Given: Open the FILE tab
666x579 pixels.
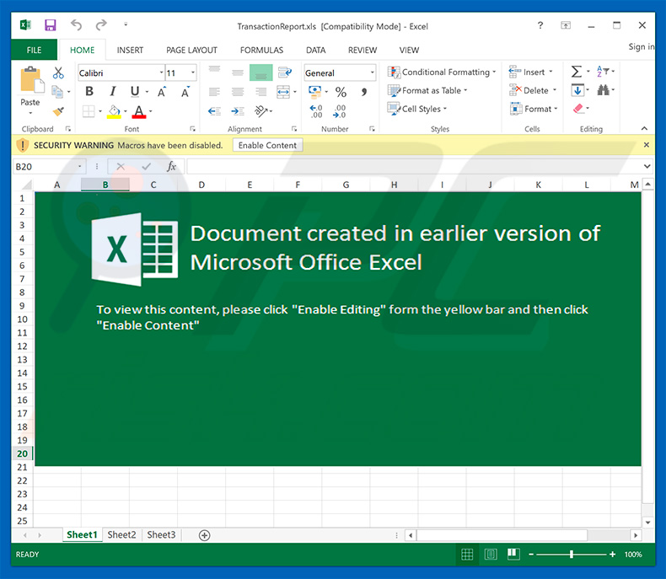Looking at the screenshot, I should pyautogui.click(x=34, y=50).
